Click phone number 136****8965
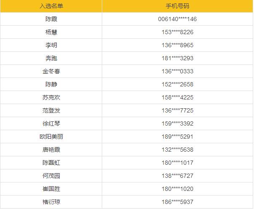Screen dimensions: 254x209 click(x=177, y=45)
